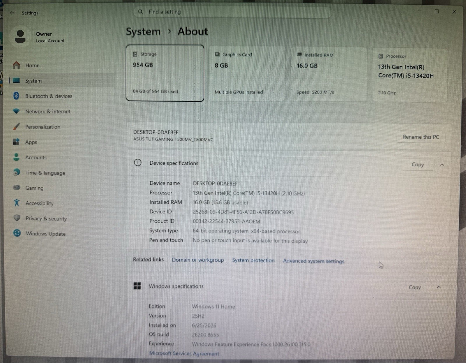
Task: Click Rename this PC button
Action: pyautogui.click(x=421, y=137)
